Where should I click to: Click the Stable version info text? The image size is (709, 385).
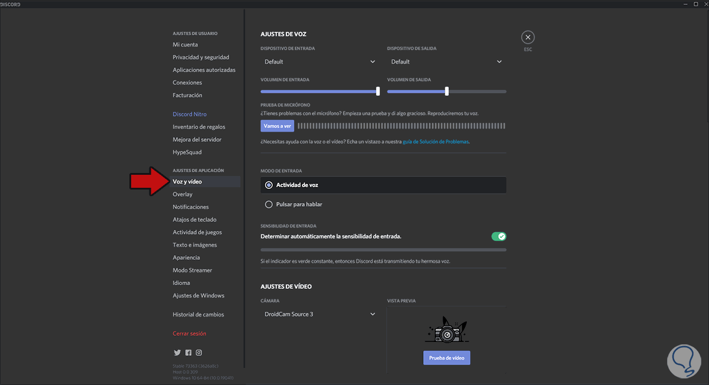[x=194, y=367]
